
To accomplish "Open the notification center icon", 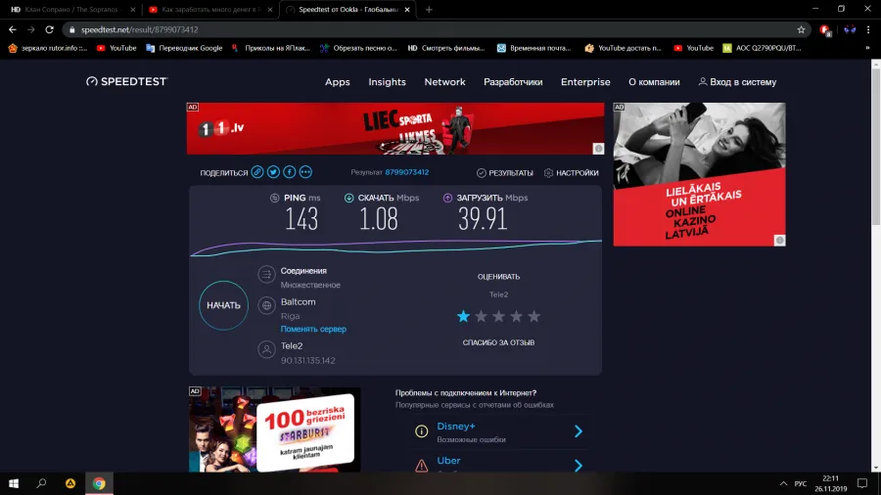I will (862, 483).
